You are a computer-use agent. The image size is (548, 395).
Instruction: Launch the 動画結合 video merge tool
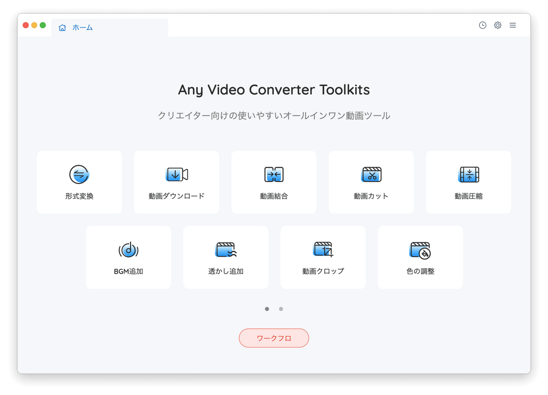[x=274, y=182]
